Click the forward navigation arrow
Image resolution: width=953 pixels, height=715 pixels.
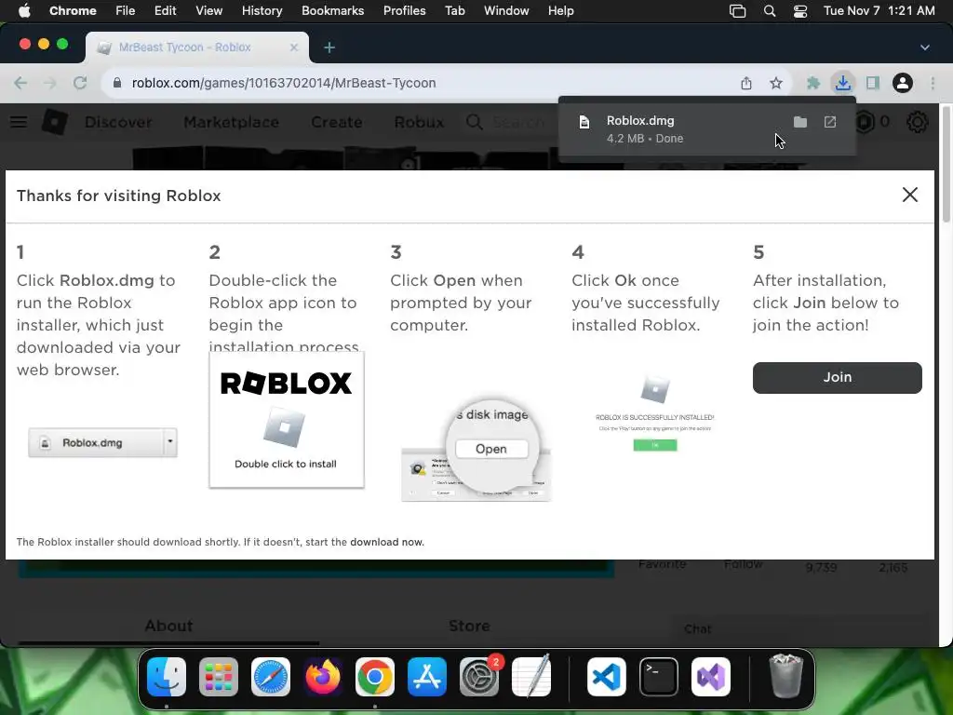[x=50, y=83]
